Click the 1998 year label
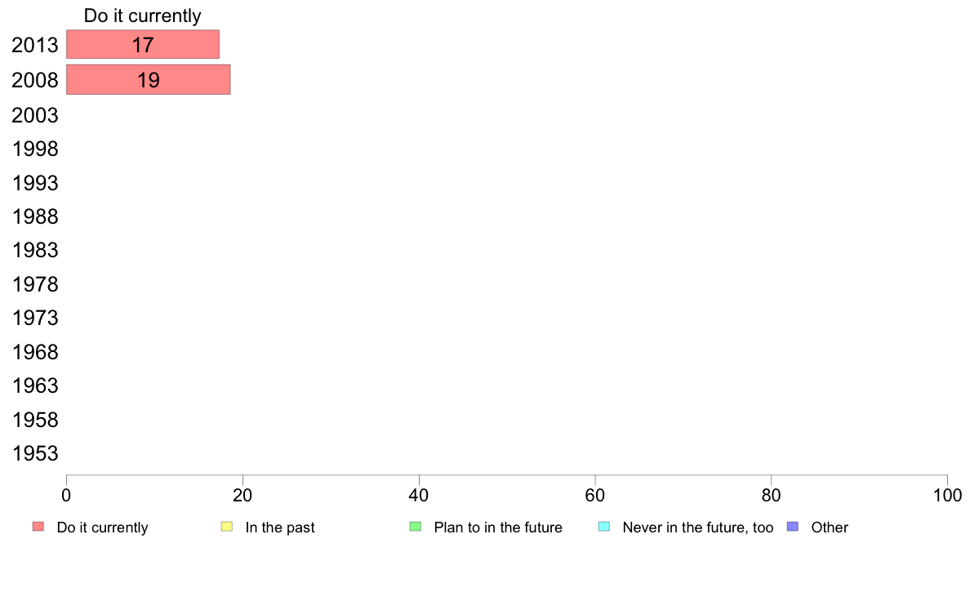970x601 pixels. click(34, 149)
